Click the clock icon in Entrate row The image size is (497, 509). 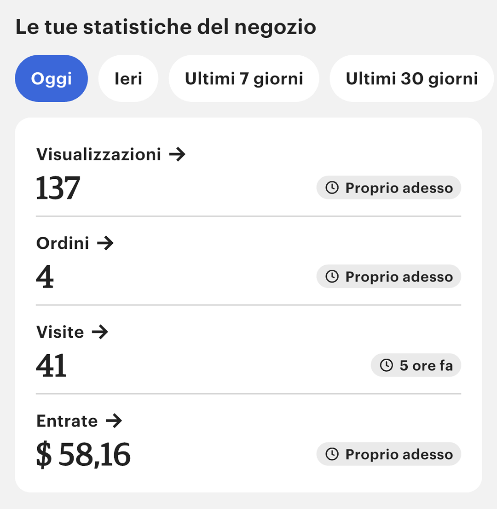click(332, 454)
